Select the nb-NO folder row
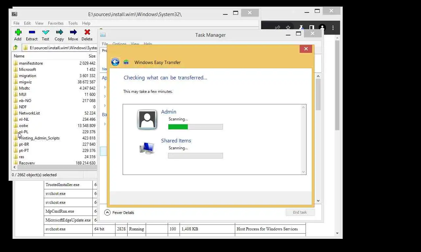 pos(54,100)
